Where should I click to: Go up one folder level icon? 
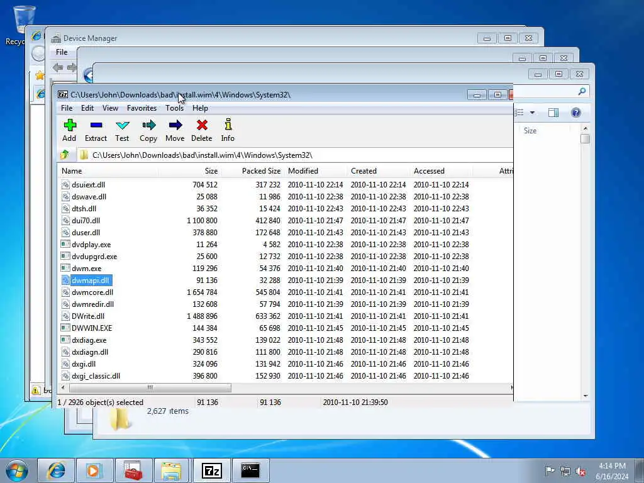click(x=65, y=155)
